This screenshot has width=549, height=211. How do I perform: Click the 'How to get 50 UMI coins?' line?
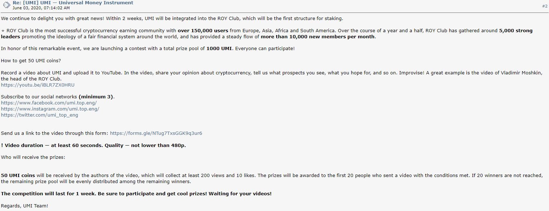(31, 61)
